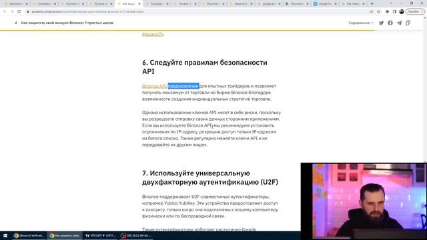Open the Содержание contents dropdown
Image resolution: width=427 pixels, height=240 pixels.
(361, 23)
